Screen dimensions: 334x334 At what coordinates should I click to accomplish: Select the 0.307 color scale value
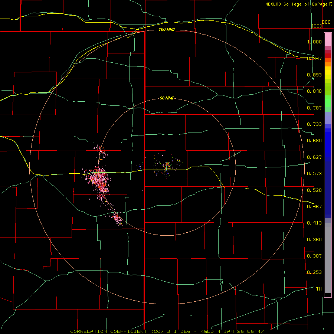point(314,256)
